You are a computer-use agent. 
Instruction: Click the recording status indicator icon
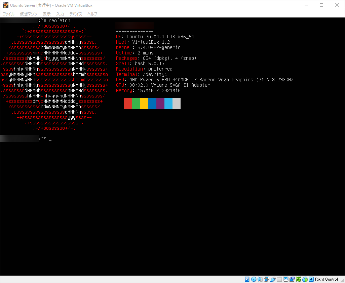click(x=292, y=279)
